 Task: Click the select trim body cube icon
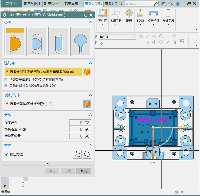click(x=87, y=104)
